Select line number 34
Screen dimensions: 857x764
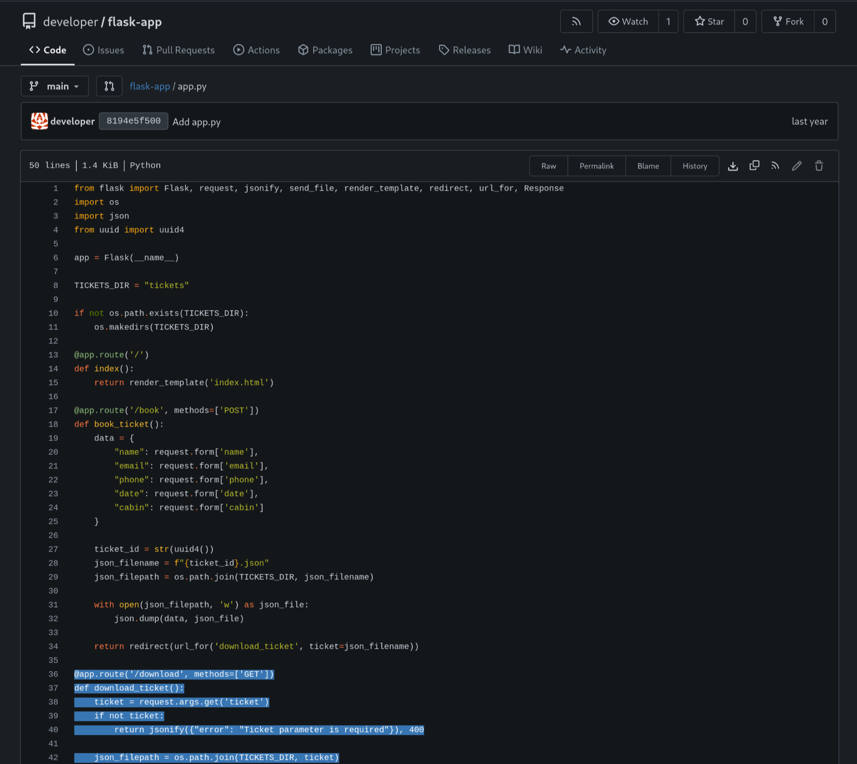[x=53, y=646]
